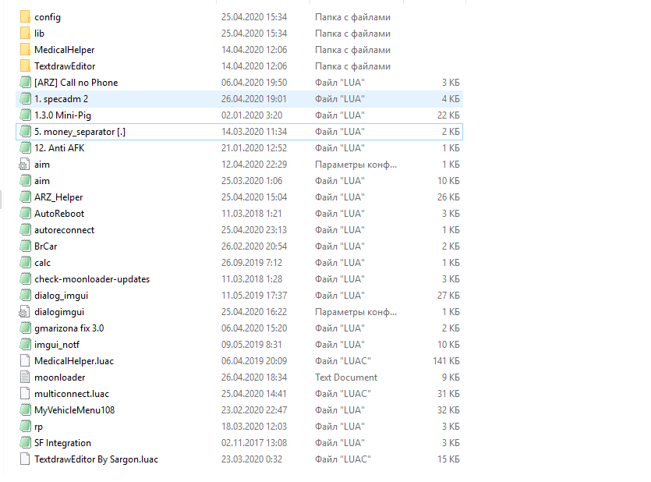Click the config folder icon
This screenshot has width=651, height=482.
pos(24,16)
